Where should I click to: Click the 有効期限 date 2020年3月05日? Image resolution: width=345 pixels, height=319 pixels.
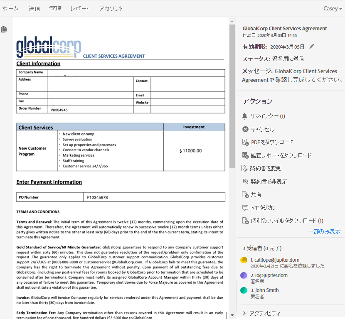tap(287, 47)
